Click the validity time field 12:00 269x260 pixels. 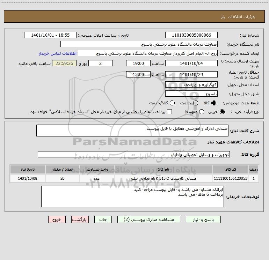(138, 74)
